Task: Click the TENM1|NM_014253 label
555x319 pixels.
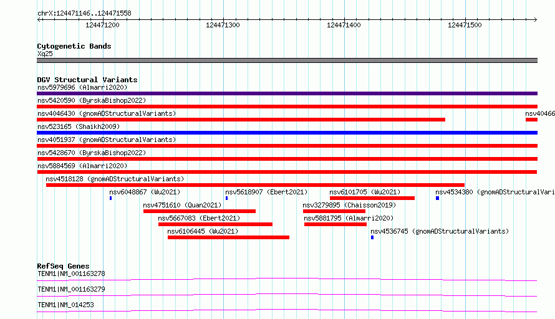Action: coord(65,305)
